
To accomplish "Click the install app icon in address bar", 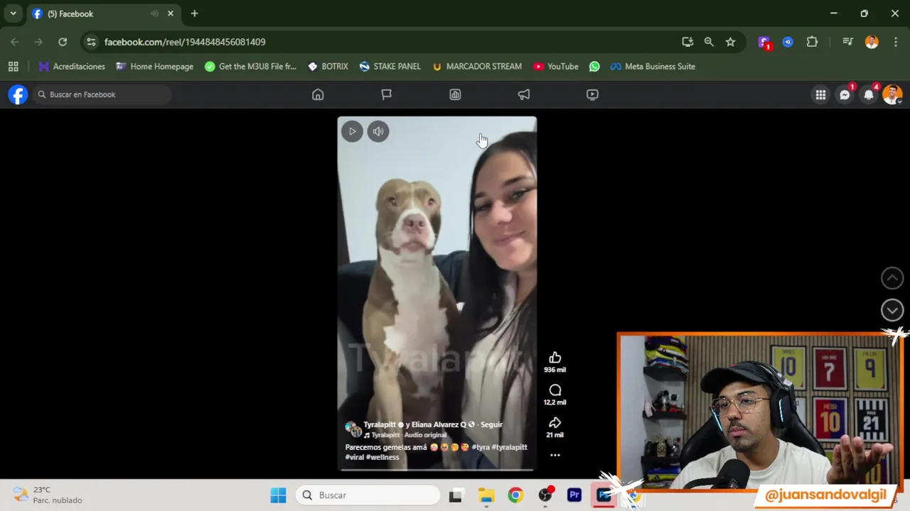I will 687,42.
